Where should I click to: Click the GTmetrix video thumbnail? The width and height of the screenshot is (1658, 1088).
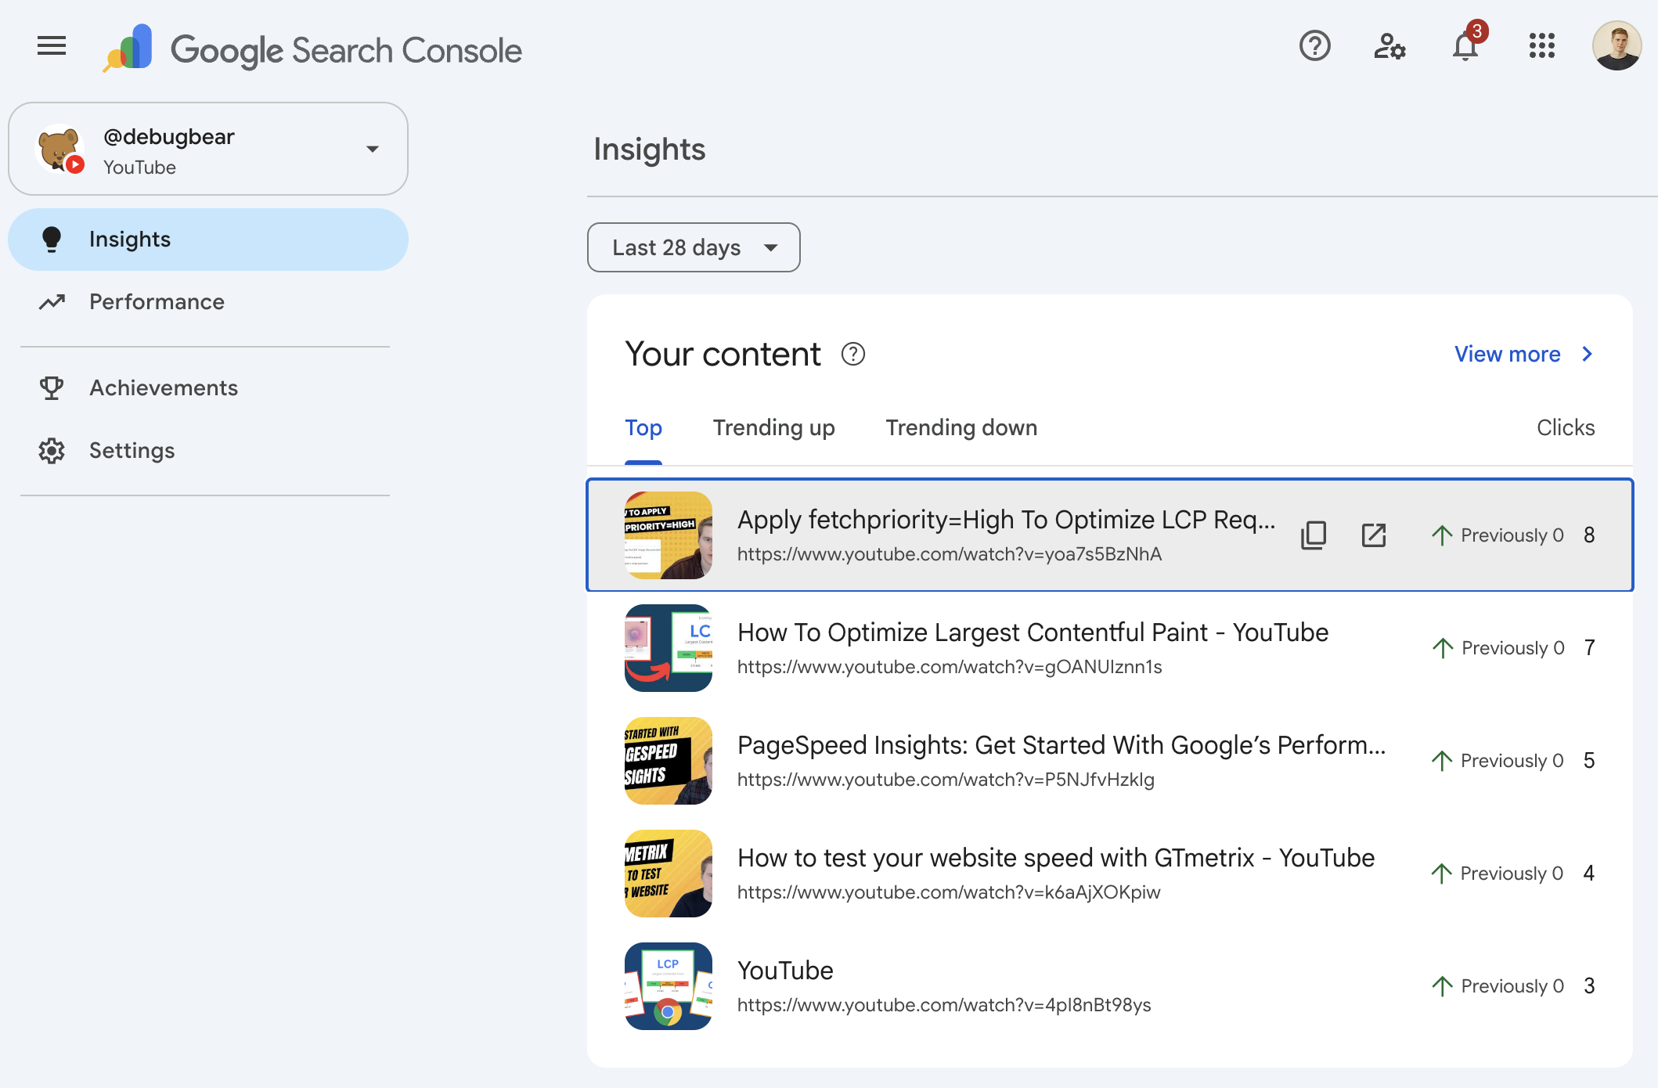(669, 874)
